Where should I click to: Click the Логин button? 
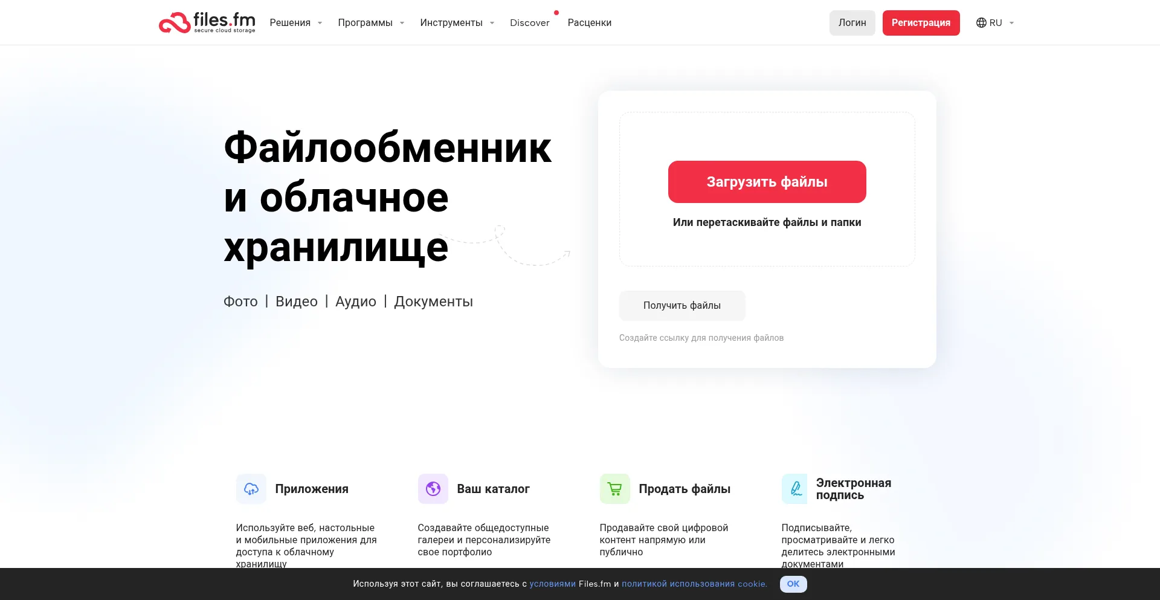pyautogui.click(x=852, y=23)
